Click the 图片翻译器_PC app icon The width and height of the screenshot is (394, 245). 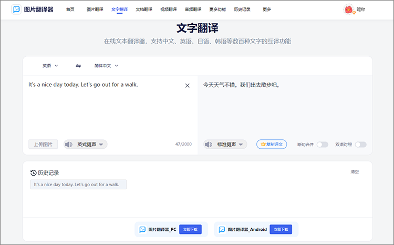(142, 229)
